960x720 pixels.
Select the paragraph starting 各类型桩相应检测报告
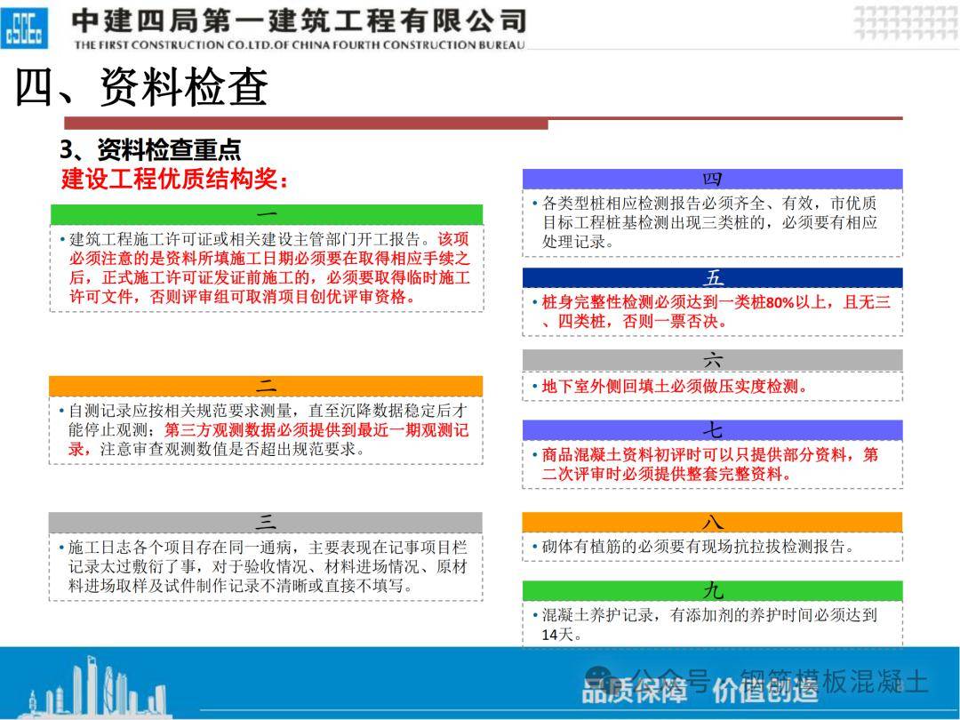pyautogui.click(x=709, y=222)
